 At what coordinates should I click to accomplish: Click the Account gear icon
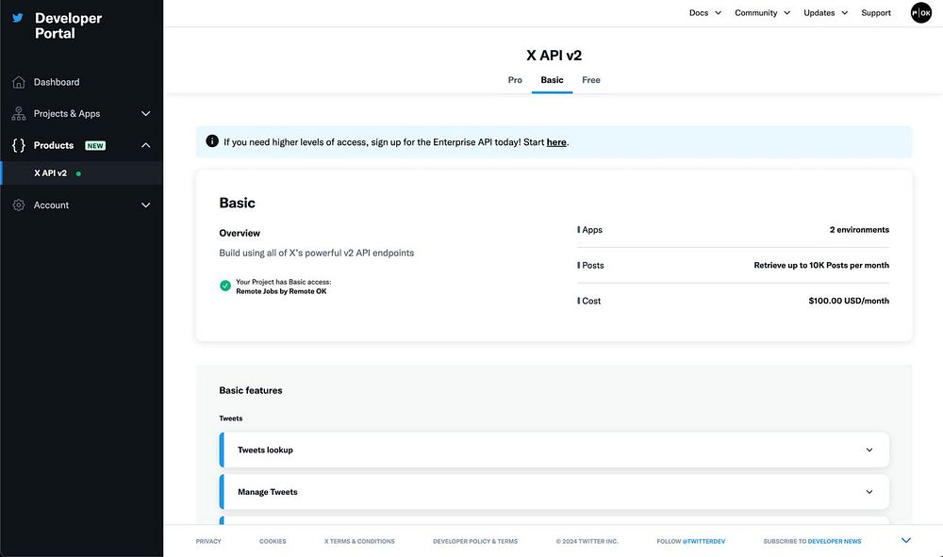tap(19, 205)
